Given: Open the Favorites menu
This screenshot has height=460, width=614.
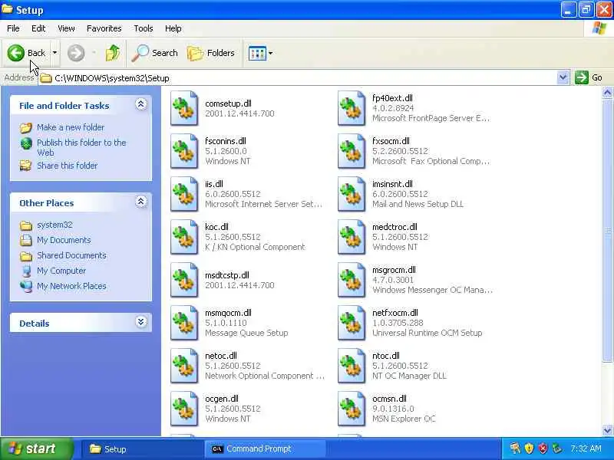Looking at the screenshot, I should [104, 28].
